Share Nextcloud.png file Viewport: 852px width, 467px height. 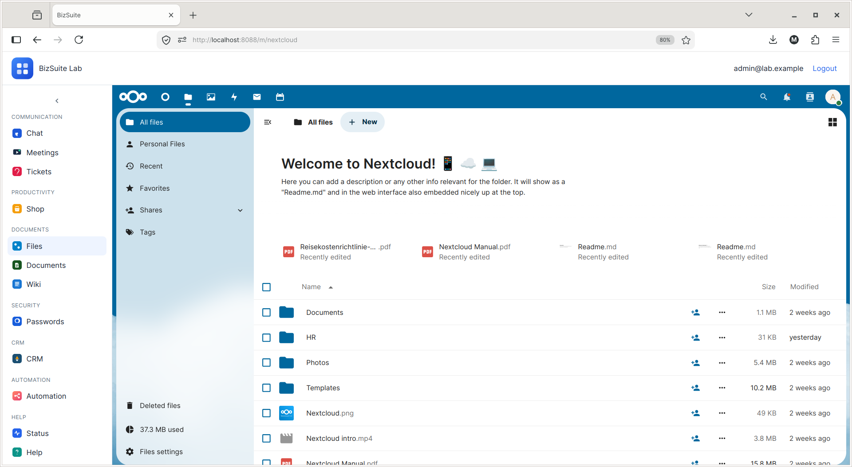pyautogui.click(x=695, y=413)
